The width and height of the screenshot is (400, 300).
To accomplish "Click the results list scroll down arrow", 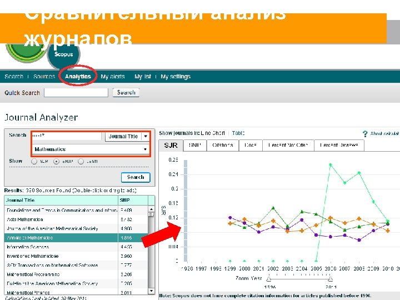I will pyautogui.click(x=151, y=291).
